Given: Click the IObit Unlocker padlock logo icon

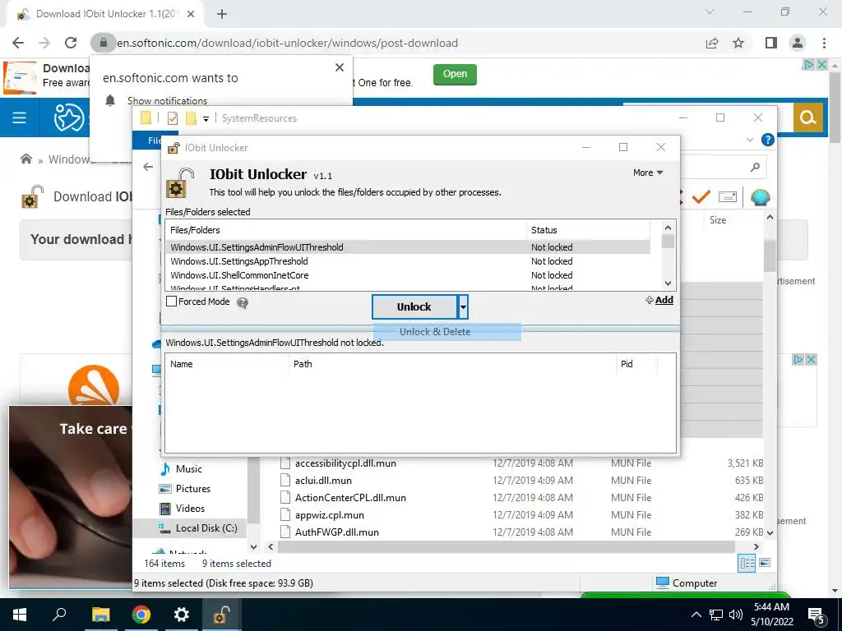Looking at the screenshot, I should click(x=180, y=182).
